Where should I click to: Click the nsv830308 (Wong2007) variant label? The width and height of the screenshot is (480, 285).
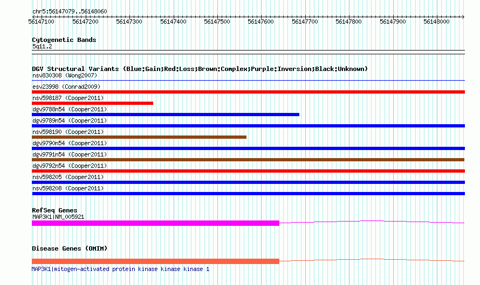65,75
